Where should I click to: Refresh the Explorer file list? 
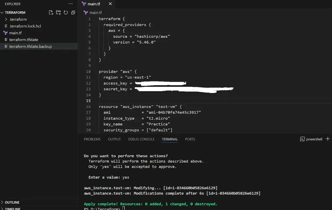click(66, 13)
